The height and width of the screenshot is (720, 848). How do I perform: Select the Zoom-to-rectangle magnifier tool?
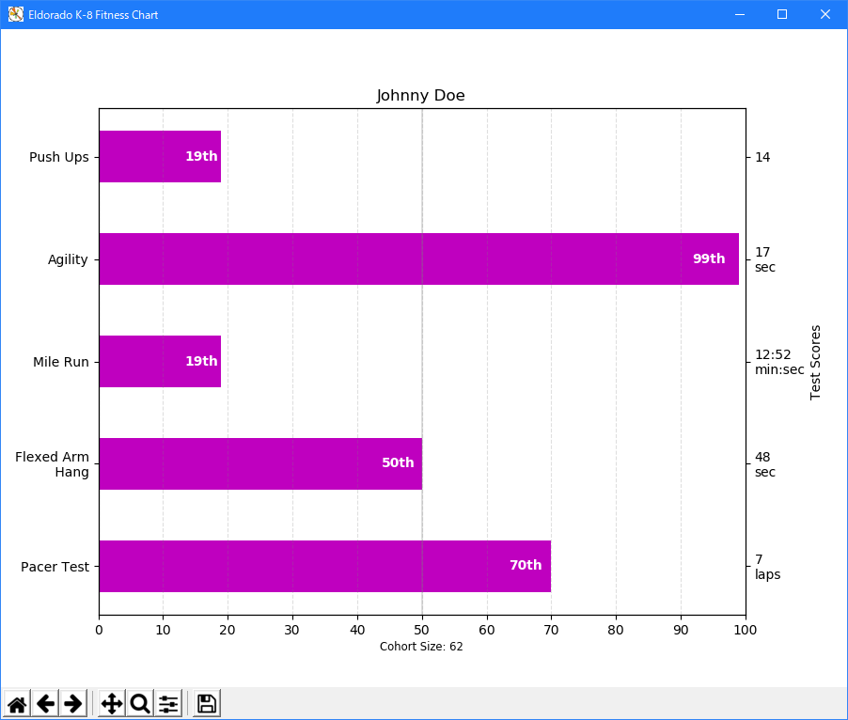click(138, 703)
